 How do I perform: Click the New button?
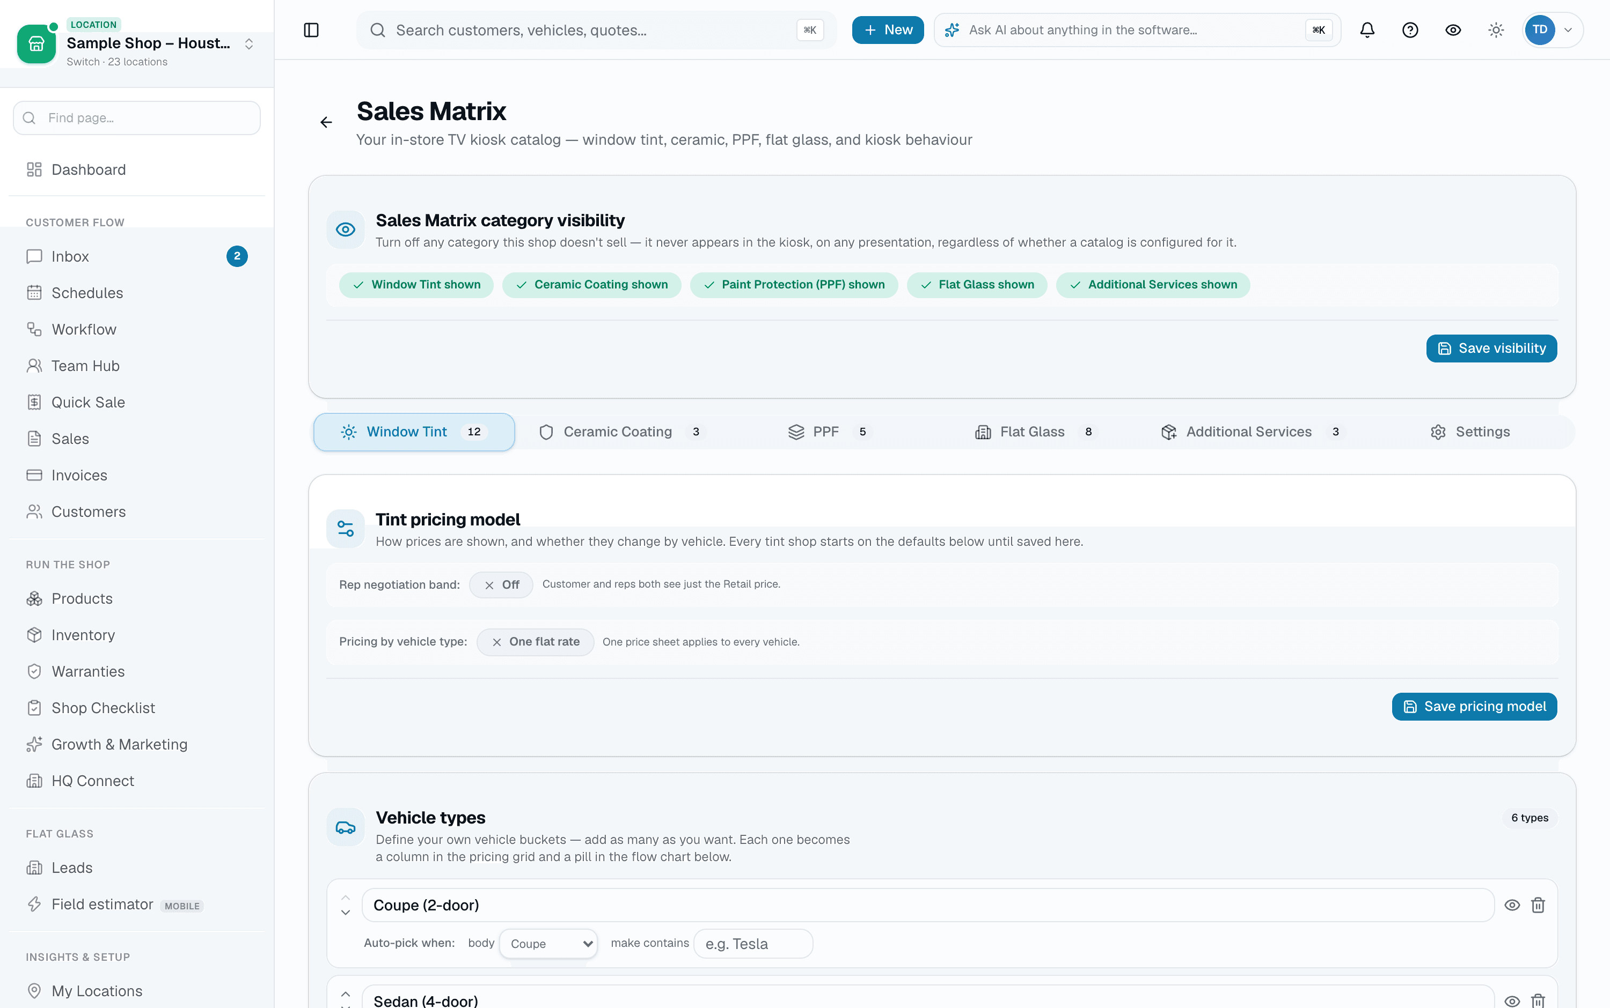pyautogui.click(x=888, y=30)
